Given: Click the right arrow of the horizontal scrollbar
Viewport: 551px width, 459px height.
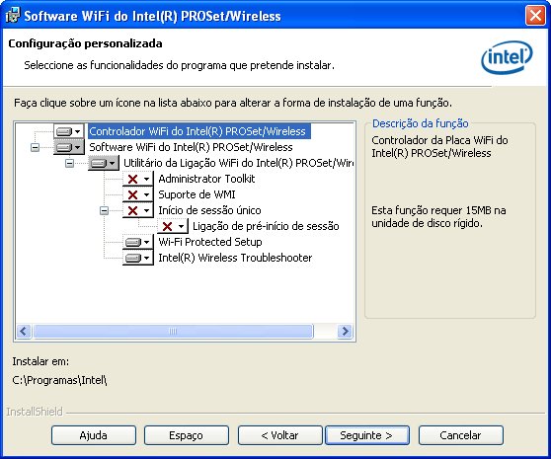Looking at the screenshot, I should coord(345,331).
